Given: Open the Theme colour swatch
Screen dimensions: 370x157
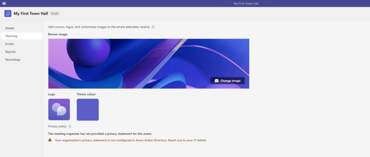Looking at the screenshot, I should click(x=87, y=109).
